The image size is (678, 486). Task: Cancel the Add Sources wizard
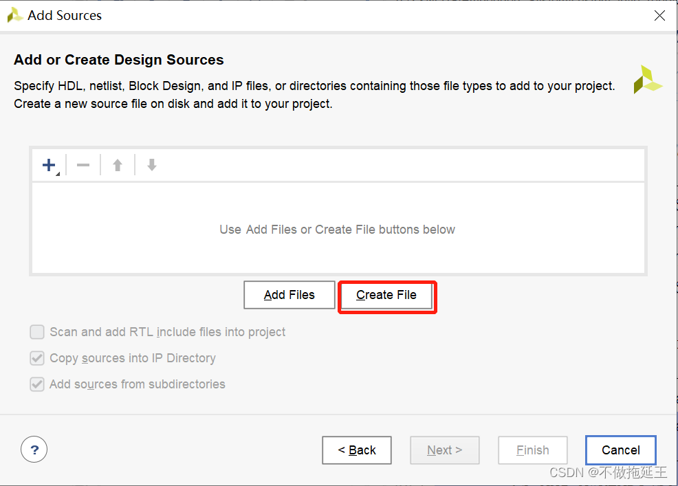coord(620,450)
